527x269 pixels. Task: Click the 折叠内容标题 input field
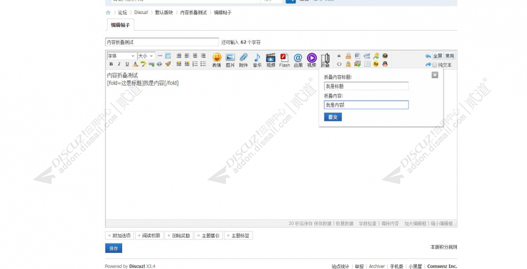(366, 86)
